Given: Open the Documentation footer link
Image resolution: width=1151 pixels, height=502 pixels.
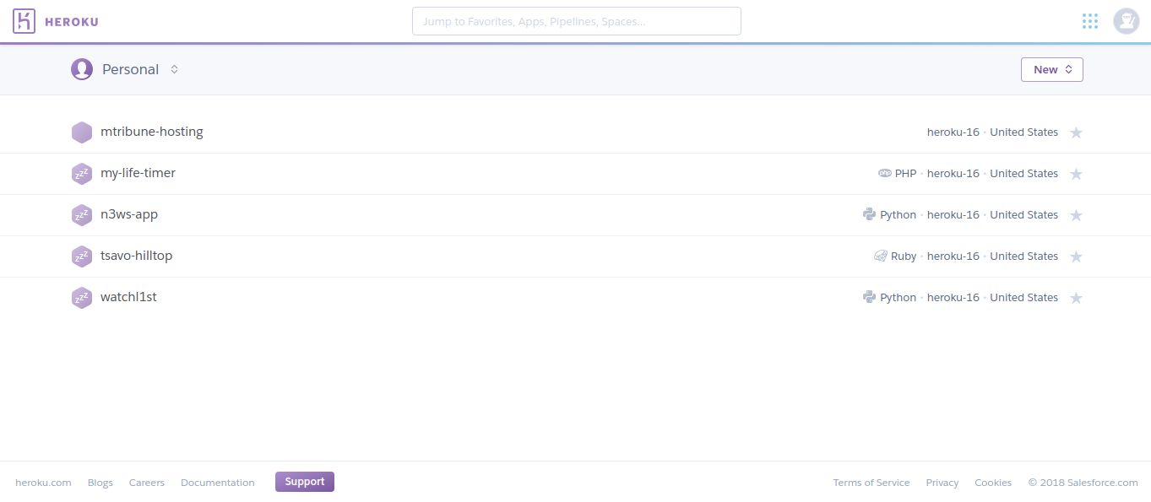Looking at the screenshot, I should pyautogui.click(x=217, y=483).
